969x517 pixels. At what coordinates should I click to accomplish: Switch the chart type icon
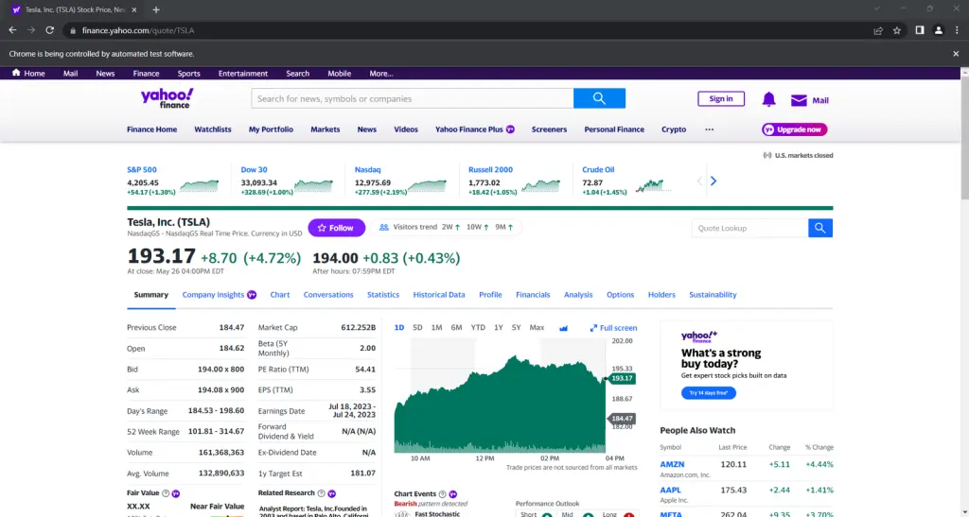(x=564, y=328)
